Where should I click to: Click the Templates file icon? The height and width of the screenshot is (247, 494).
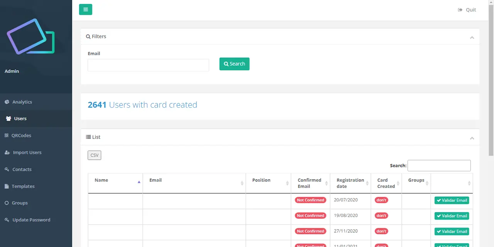[x=7, y=186]
